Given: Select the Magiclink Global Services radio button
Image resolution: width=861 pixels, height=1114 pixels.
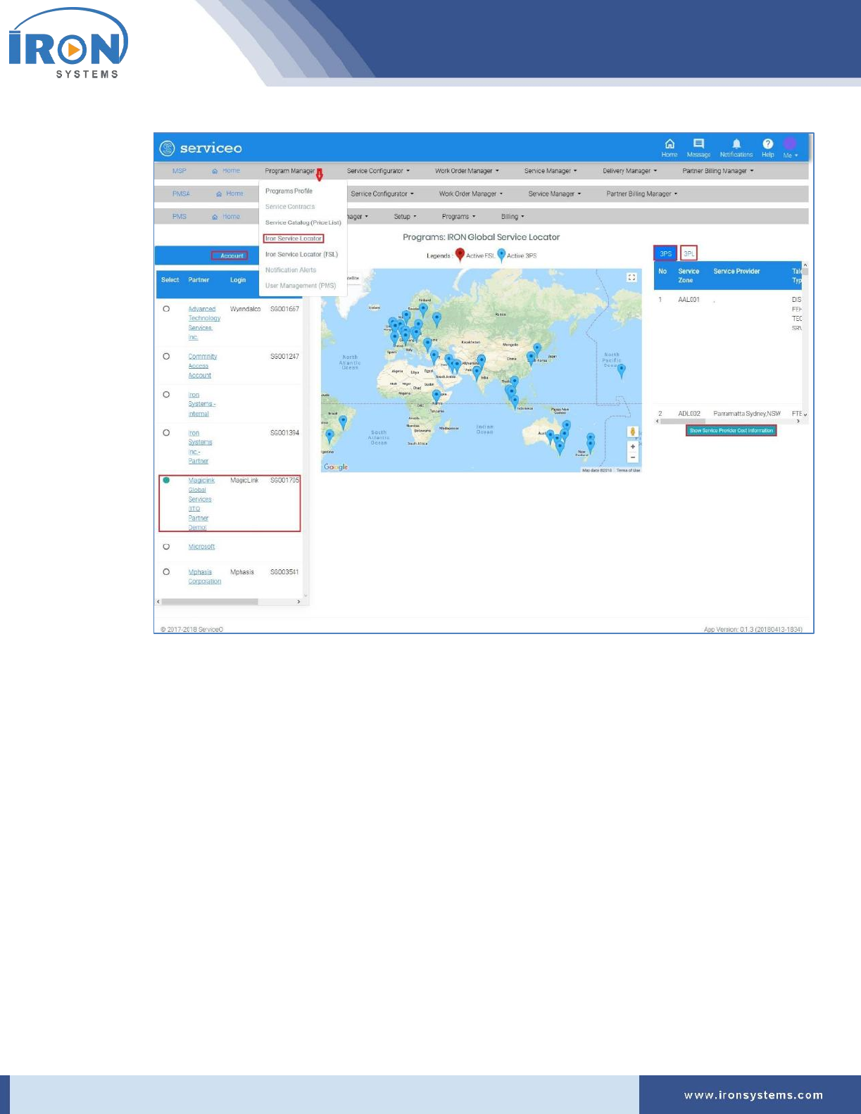Looking at the screenshot, I should pos(166,481).
